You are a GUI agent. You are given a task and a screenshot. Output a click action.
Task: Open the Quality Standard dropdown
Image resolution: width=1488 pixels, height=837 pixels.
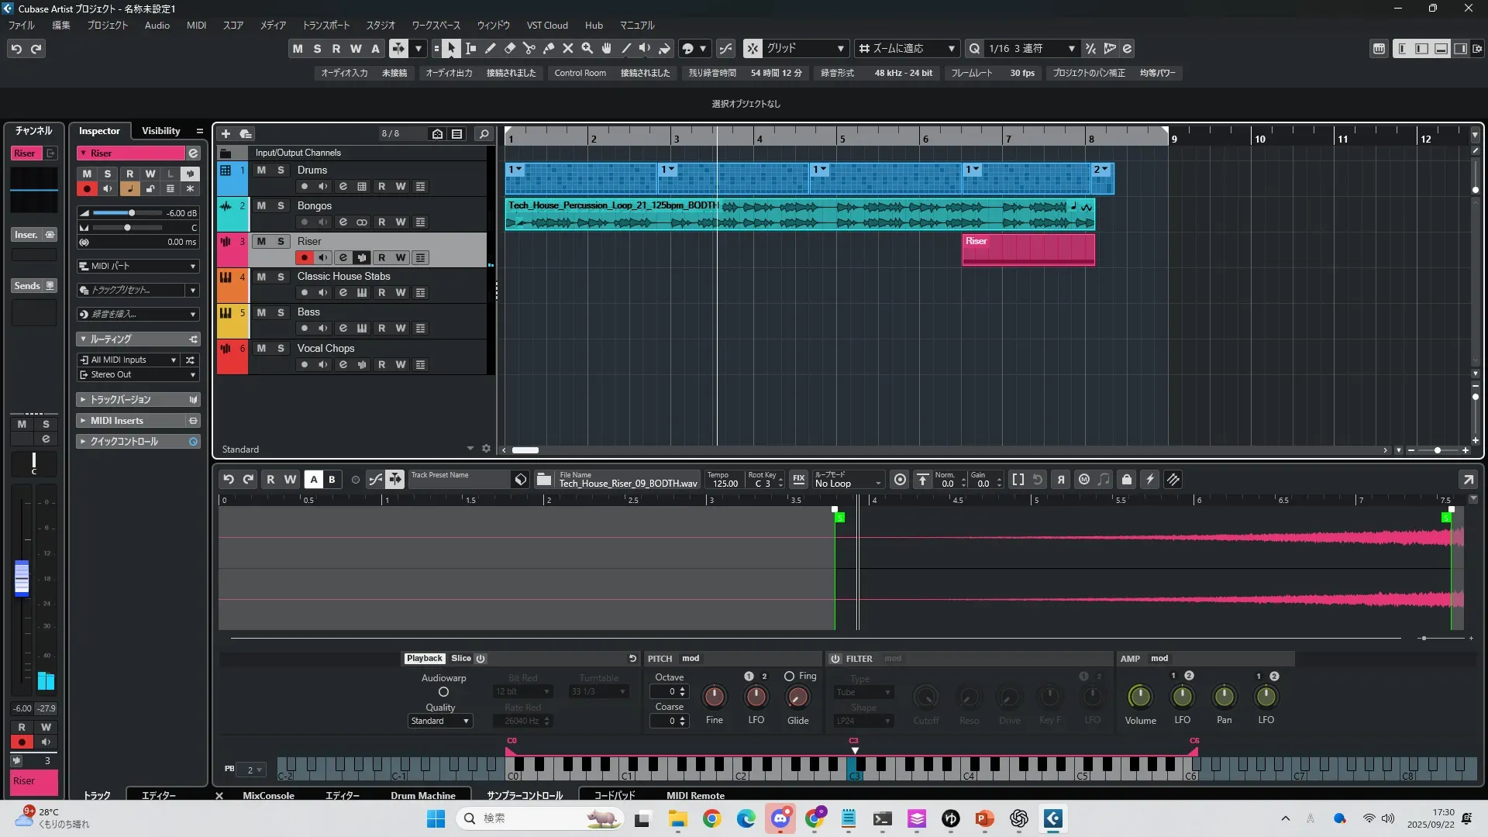pos(439,721)
